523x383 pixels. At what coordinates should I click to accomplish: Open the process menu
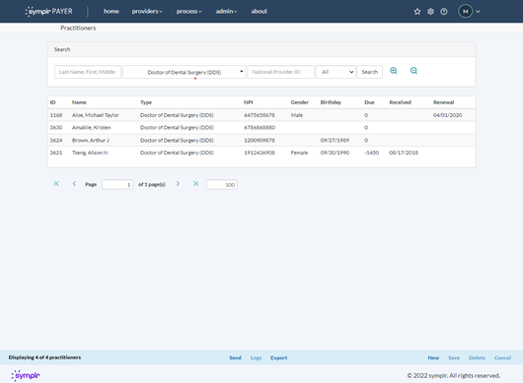(188, 11)
